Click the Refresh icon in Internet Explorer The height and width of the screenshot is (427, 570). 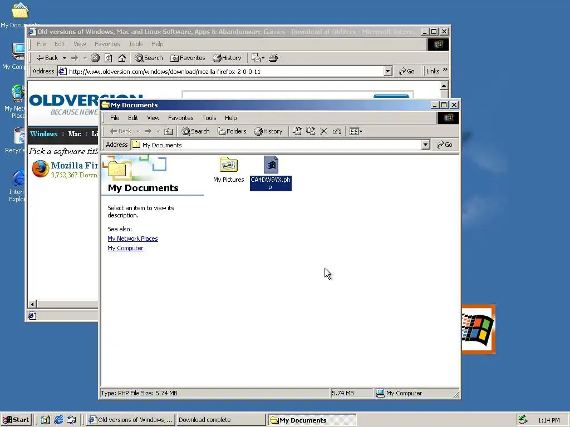click(109, 58)
